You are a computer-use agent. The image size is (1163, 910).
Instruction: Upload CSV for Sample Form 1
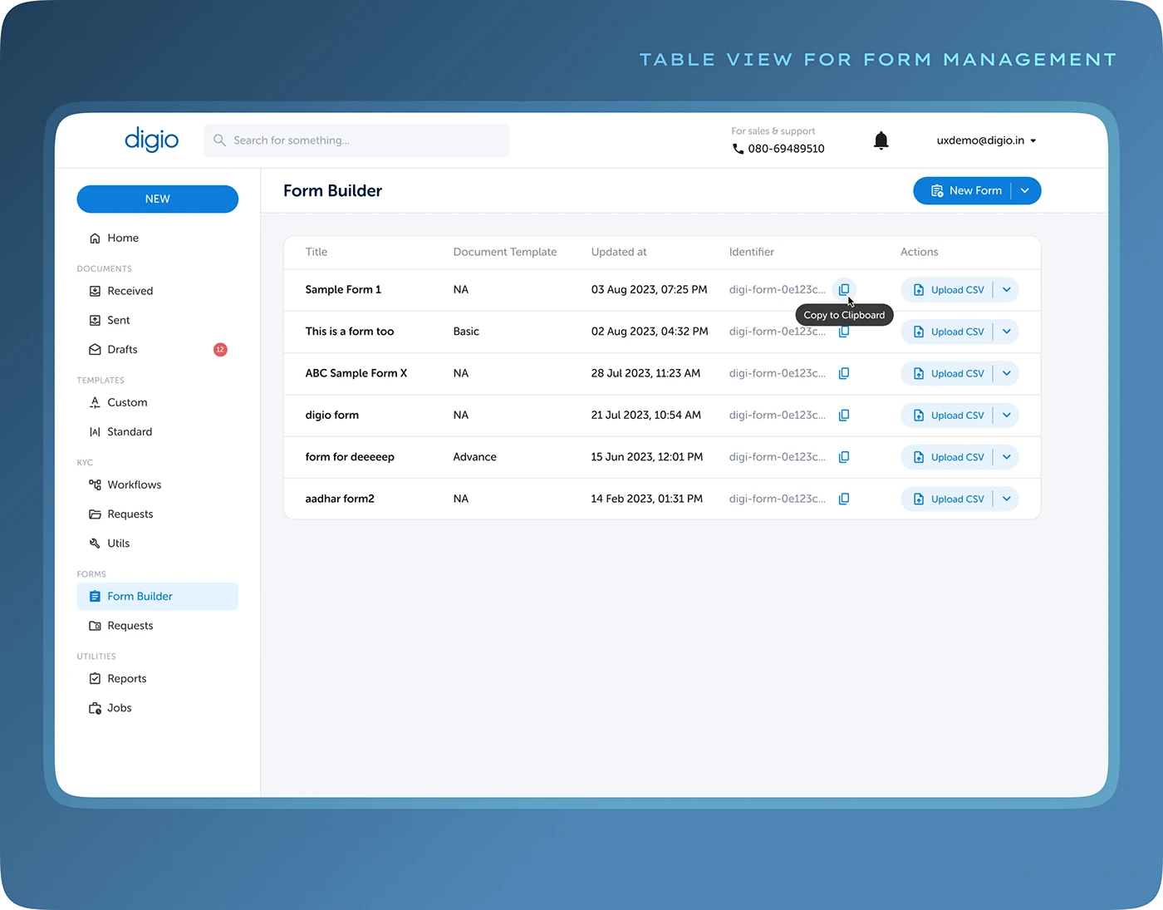click(947, 290)
